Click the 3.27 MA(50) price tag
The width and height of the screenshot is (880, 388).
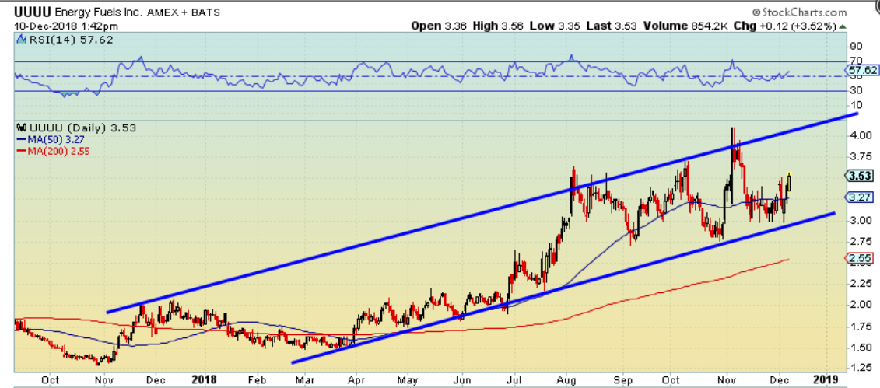(861, 197)
